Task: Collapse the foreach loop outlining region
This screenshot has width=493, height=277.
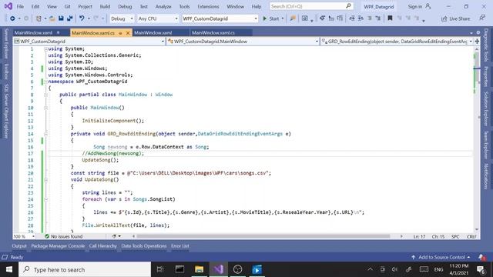Action: (45, 199)
